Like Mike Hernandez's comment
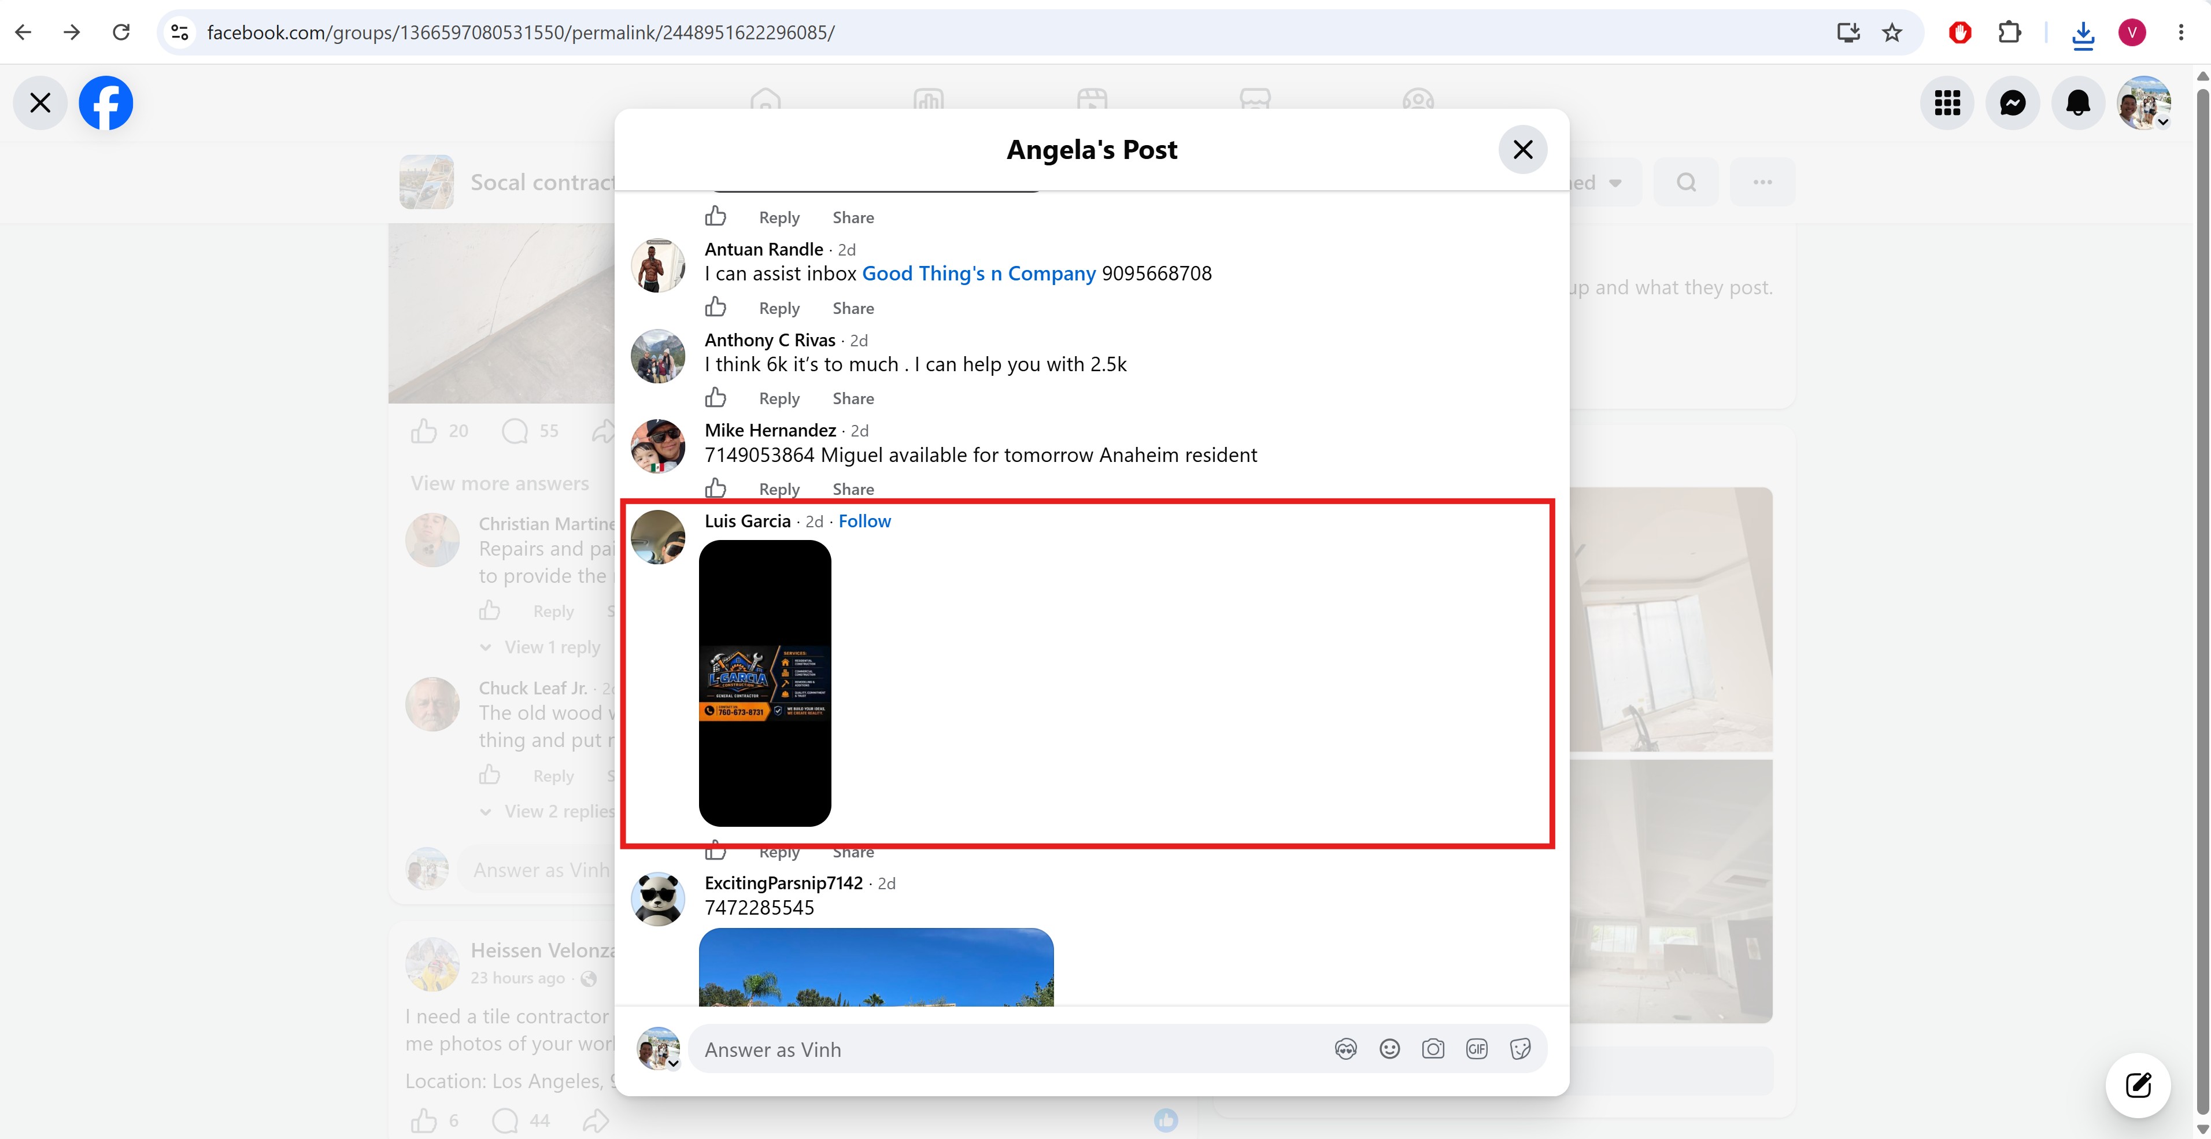This screenshot has height=1139, width=2211. tap(716, 487)
